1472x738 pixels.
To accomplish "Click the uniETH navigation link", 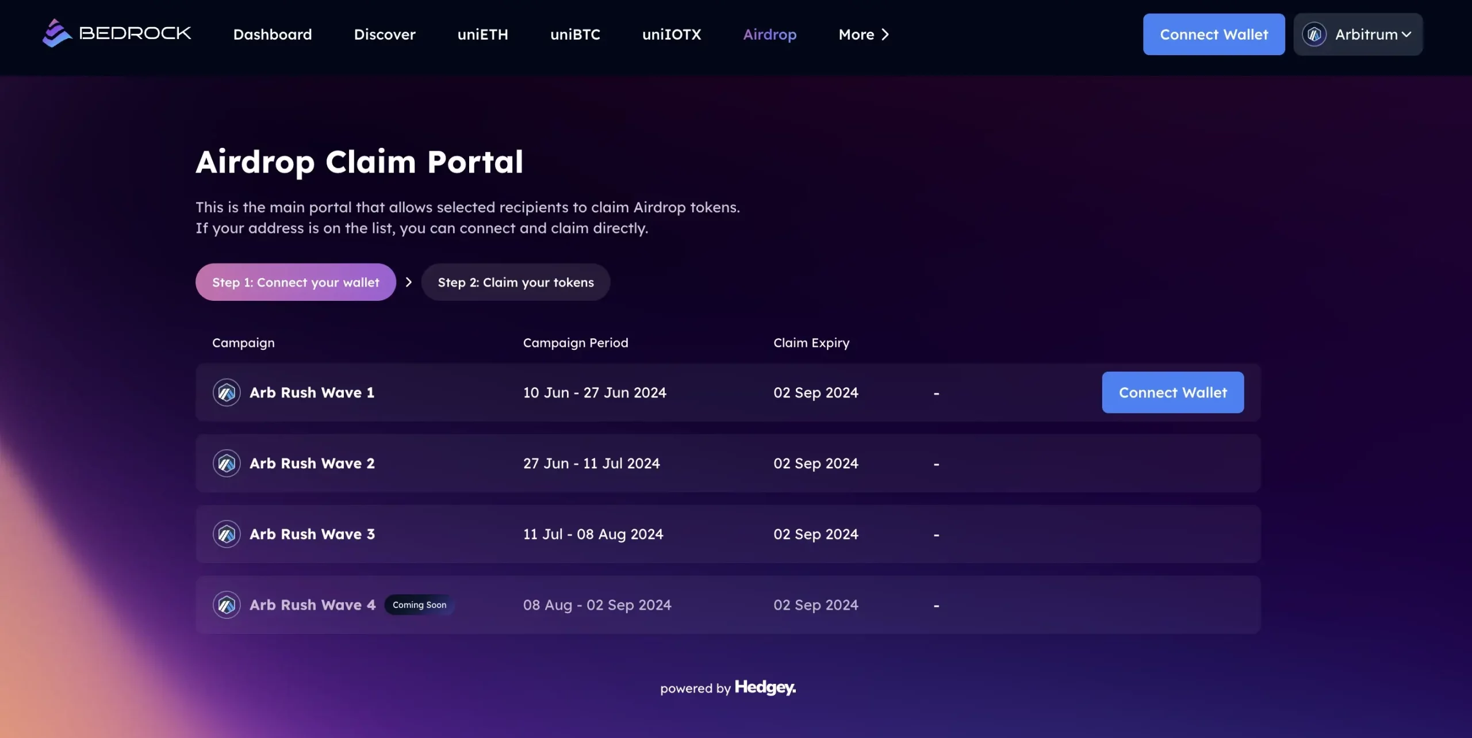I will click(482, 34).
